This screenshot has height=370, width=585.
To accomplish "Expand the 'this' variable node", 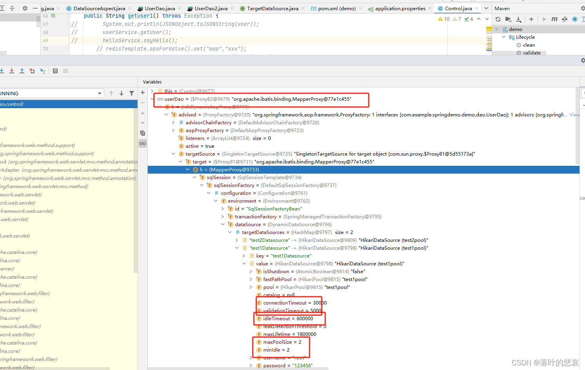I will click(x=152, y=91).
